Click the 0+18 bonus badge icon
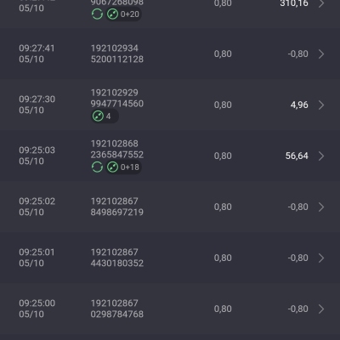 [112, 167]
